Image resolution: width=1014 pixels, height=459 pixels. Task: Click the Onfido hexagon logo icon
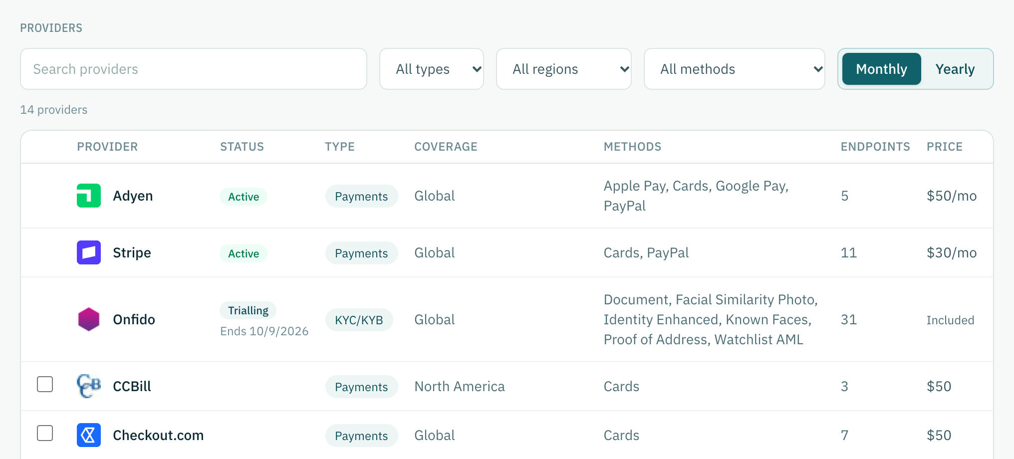pyautogui.click(x=89, y=319)
